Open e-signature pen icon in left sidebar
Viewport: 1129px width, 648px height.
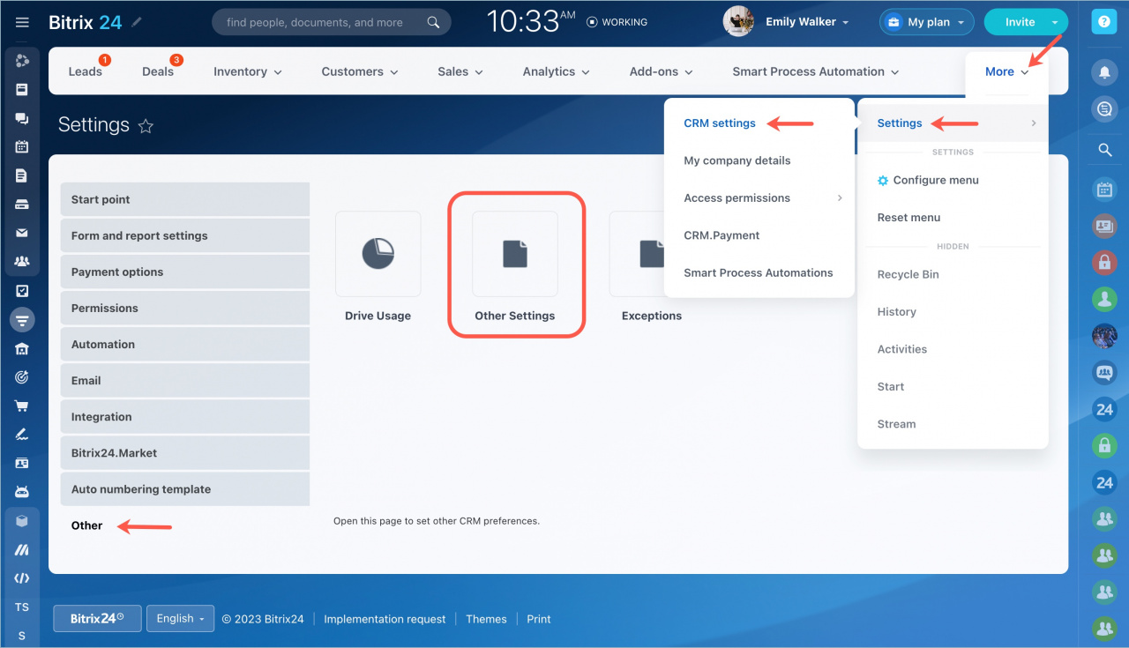click(x=22, y=434)
